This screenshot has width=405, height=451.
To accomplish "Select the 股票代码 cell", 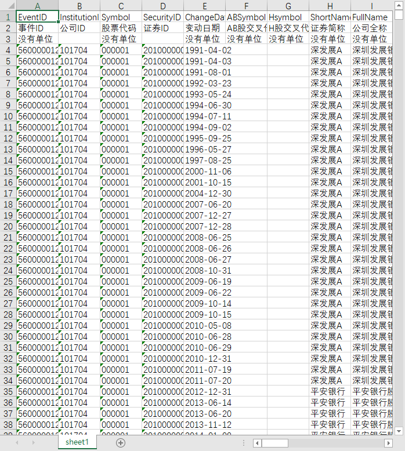I will (x=121, y=28).
